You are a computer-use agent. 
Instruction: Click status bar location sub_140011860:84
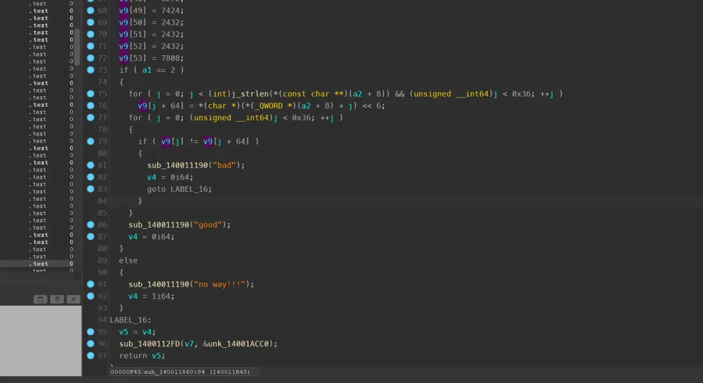coord(197,372)
